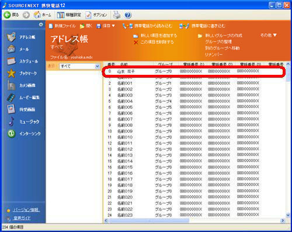Open カメラ画像 in the sidebar
292x232 pixels.
[22, 85]
